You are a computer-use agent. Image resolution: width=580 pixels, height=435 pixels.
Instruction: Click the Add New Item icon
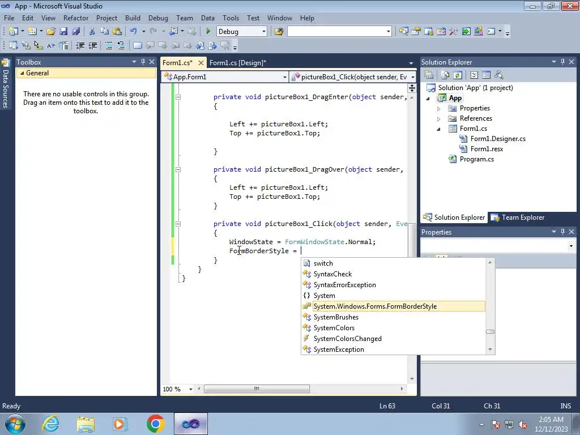[32, 32]
